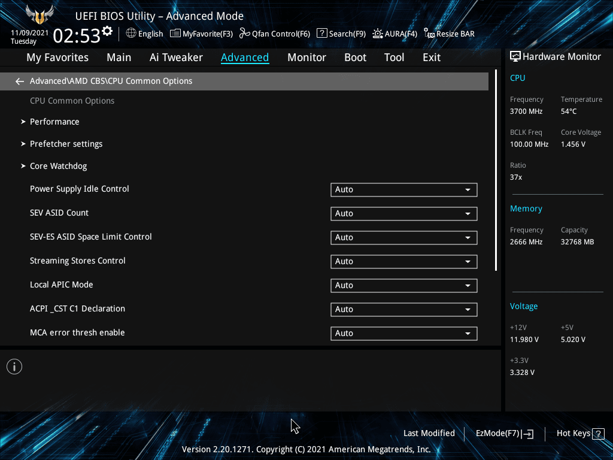Click the EzMode exit arrow icon

pyautogui.click(x=527, y=434)
